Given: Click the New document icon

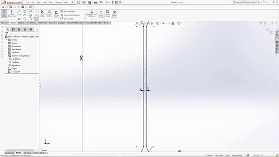Looking at the screenshot, I should tap(78, 2).
